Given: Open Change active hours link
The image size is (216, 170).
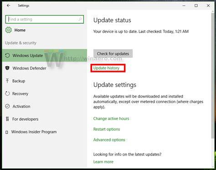Looking at the screenshot, I should pyautogui.click(x=111, y=118).
